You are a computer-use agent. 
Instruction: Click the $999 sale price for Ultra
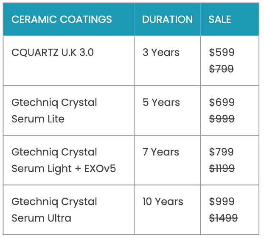(x=222, y=202)
